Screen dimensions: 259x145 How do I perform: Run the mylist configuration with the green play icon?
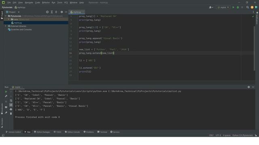pyautogui.click(x=233, y=7)
